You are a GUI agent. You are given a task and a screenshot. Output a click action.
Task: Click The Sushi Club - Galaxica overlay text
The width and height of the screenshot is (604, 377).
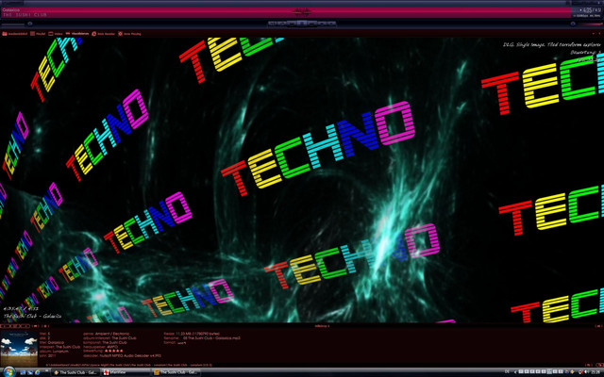pos(32,317)
